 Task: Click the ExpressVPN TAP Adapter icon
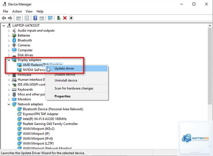click(19, 114)
